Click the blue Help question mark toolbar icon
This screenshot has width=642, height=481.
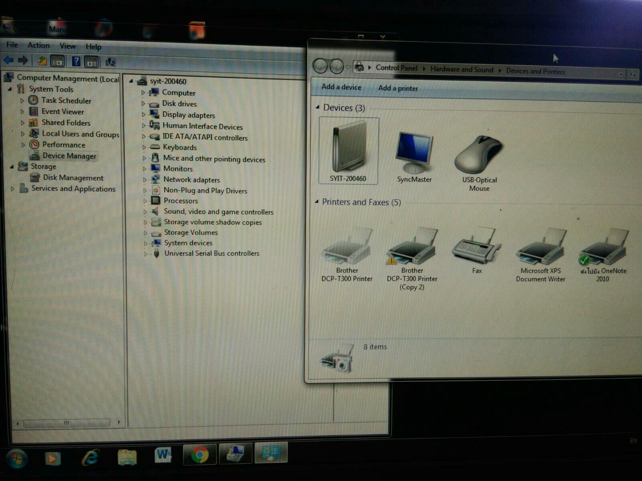(76, 61)
